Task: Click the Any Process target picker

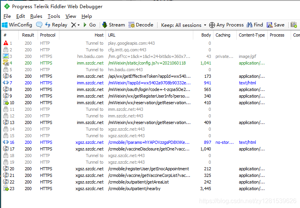Action: (226, 25)
